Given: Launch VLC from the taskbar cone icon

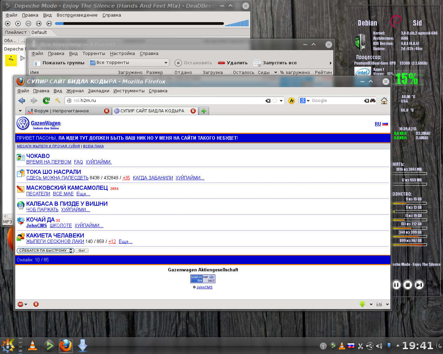Looking at the screenshot, I should [x=33, y=345].
